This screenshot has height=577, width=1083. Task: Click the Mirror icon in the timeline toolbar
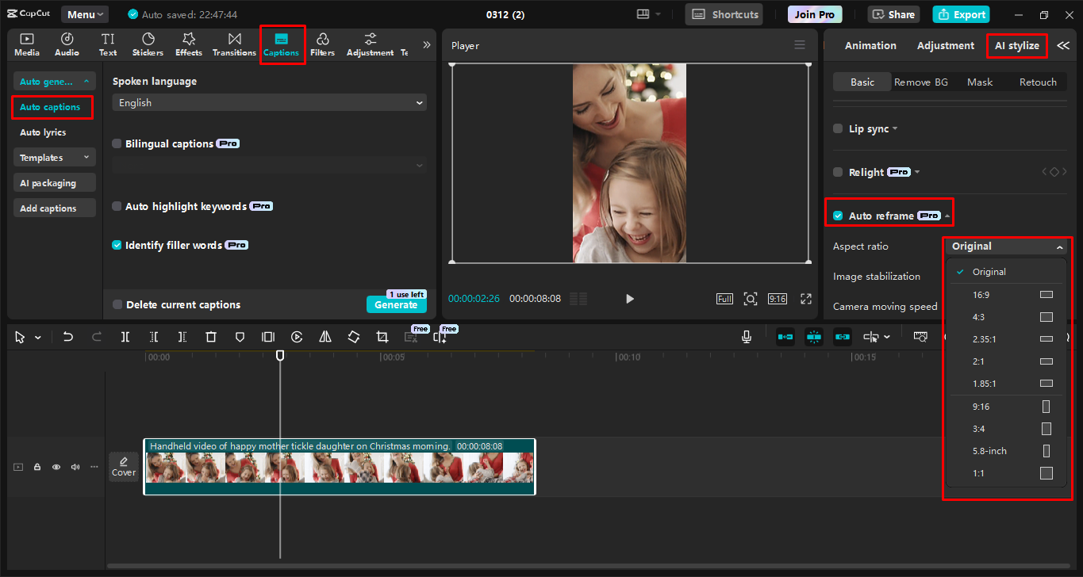(325, 336)
